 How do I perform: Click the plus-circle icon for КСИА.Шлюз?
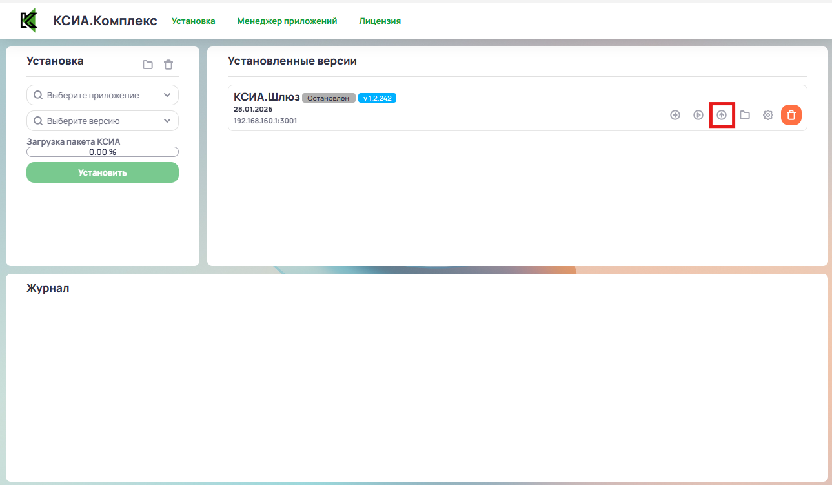[675, 115]
